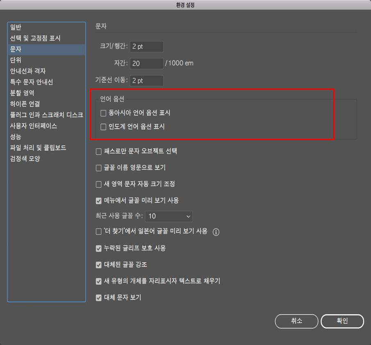This screenshot has width=371, height=345.
Task: Enable 동아시아 언어 옵션 표시 checkbox
Action: click(x=103, y=113)
